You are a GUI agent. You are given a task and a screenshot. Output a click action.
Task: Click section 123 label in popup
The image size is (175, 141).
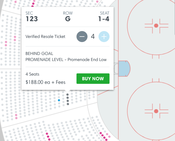pyautogui.click(x=32, y=19)
